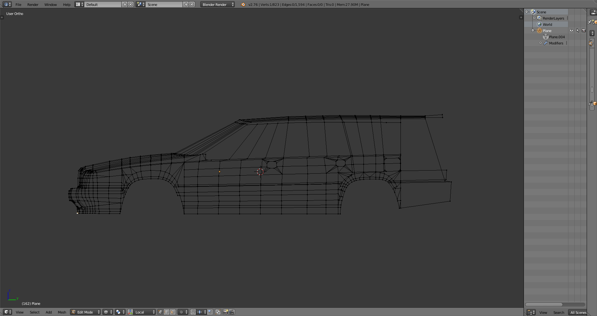Viewport: 597px width, 316px height.
Task: Expand the RenderLayers tree item
Action: click(x=535, y=18)
